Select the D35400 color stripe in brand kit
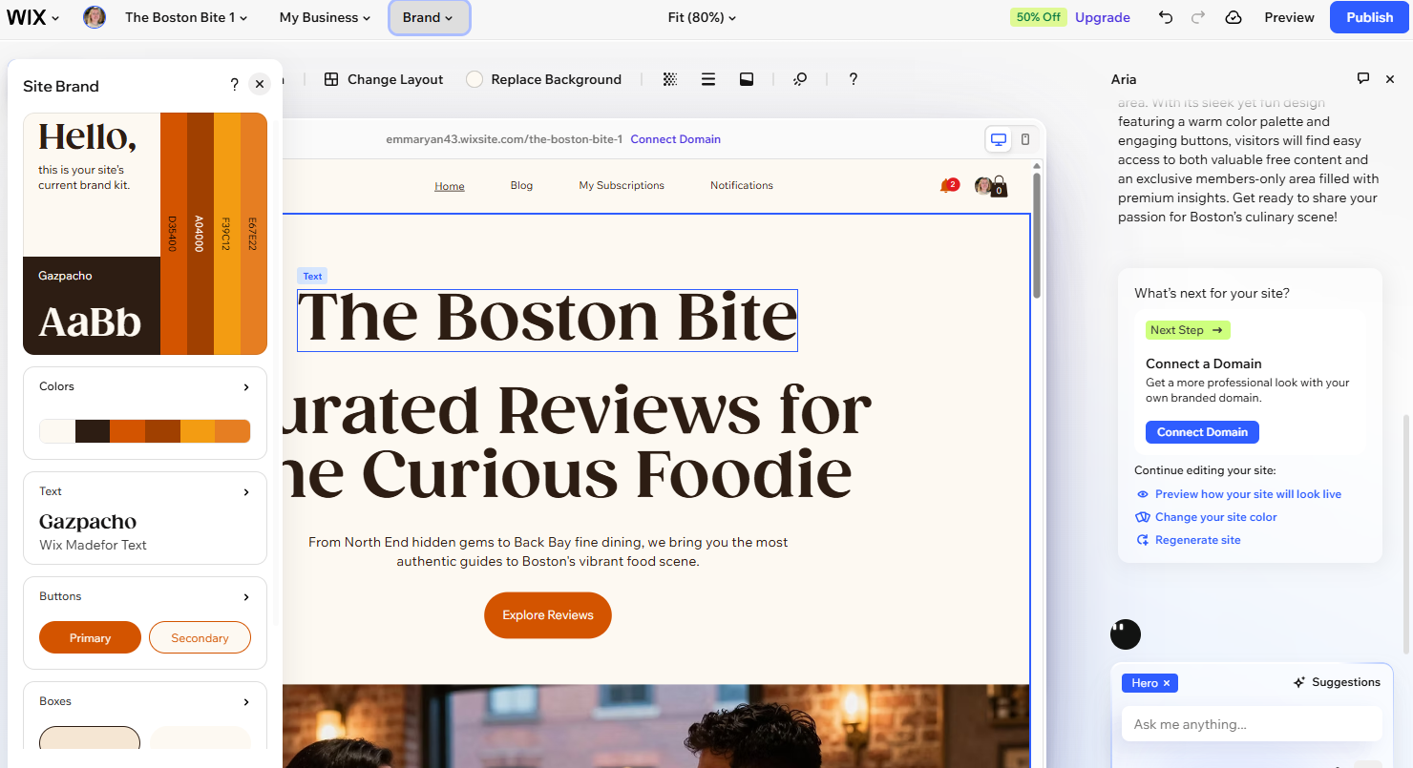 click(174, 234)
